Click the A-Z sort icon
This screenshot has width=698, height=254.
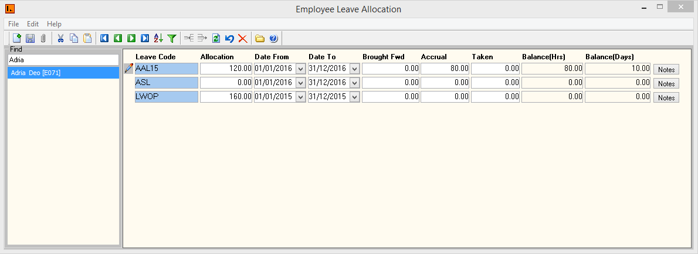(158, 38)
